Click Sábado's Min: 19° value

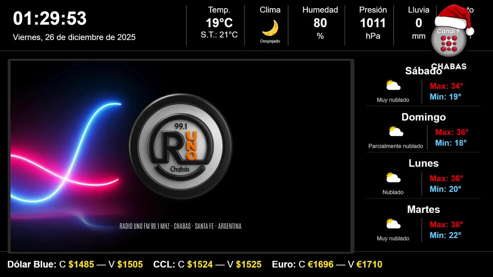(446, 97)
